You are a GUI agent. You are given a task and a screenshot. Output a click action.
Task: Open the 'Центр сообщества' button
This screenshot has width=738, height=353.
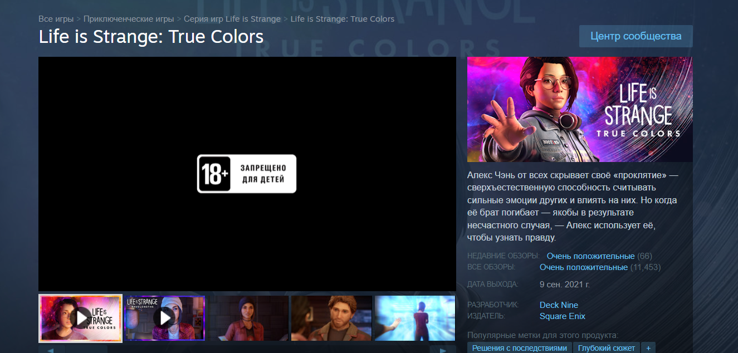click(636, 36)
